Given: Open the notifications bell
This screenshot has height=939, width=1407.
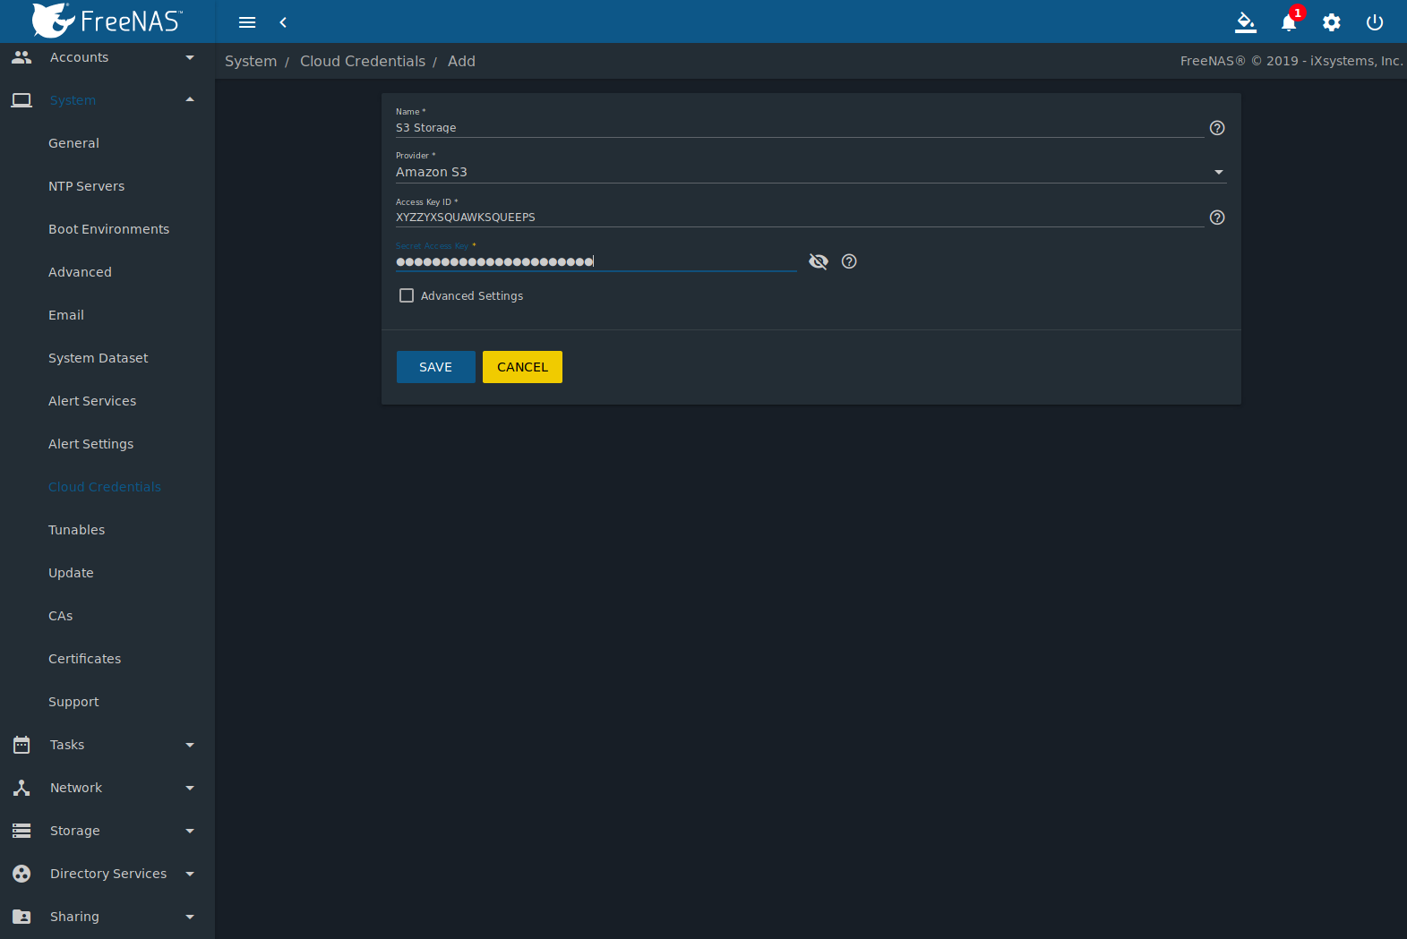Looking at the screenshot, I should [x=1289, y=22].
